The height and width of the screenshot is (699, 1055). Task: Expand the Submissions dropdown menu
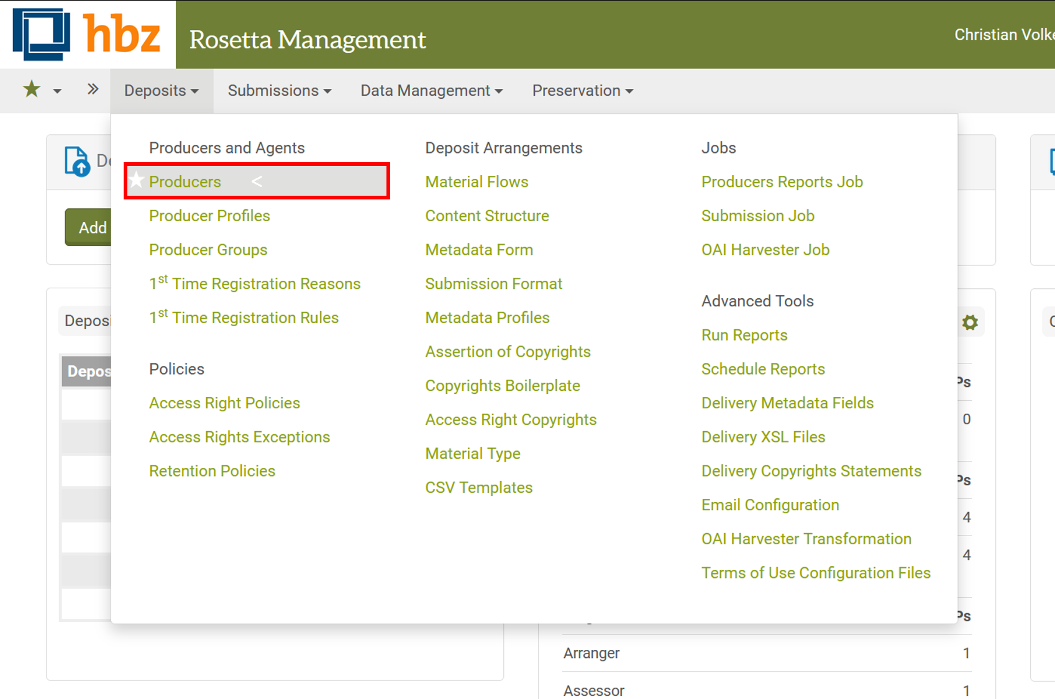pyautogui.click(x=279, y=91)
